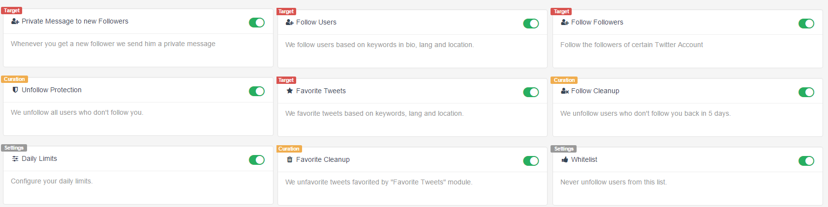Click the user-plus icon beside Private Message to new Followers
Viewport: 828px width, 207px height.
pyautogui.click(x=15, y=22)
